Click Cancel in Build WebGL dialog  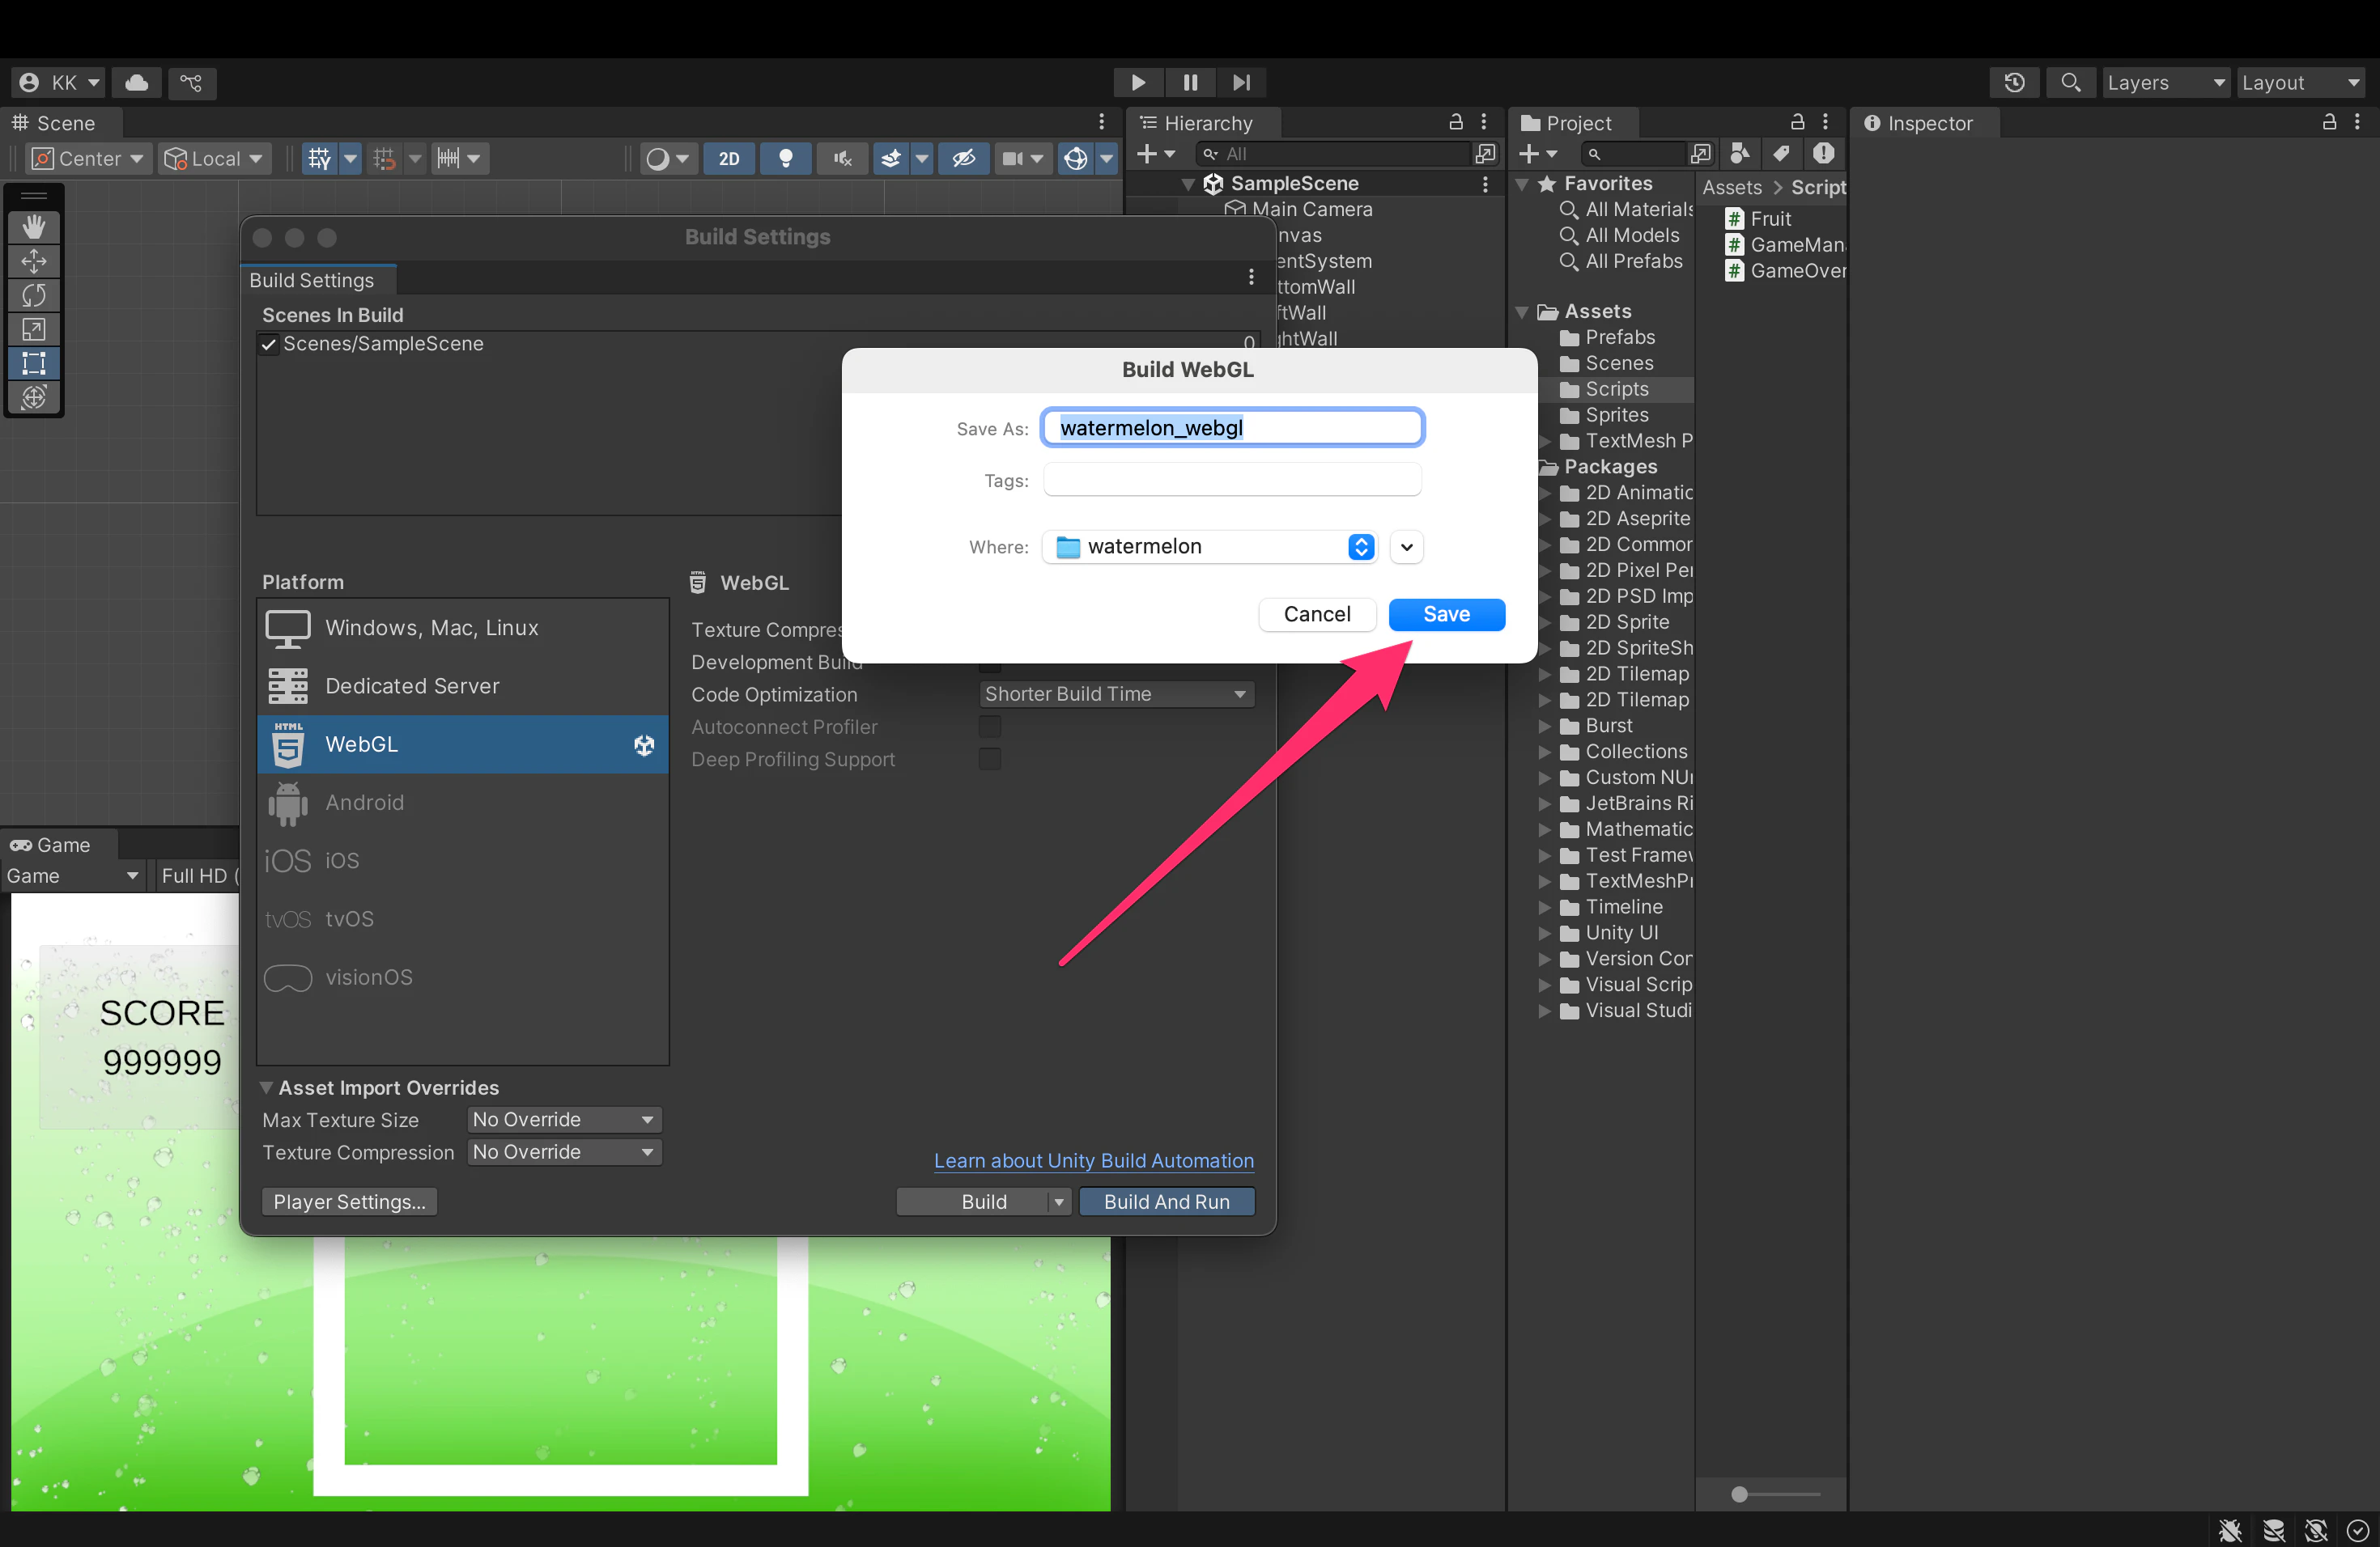click(1317, 613)
